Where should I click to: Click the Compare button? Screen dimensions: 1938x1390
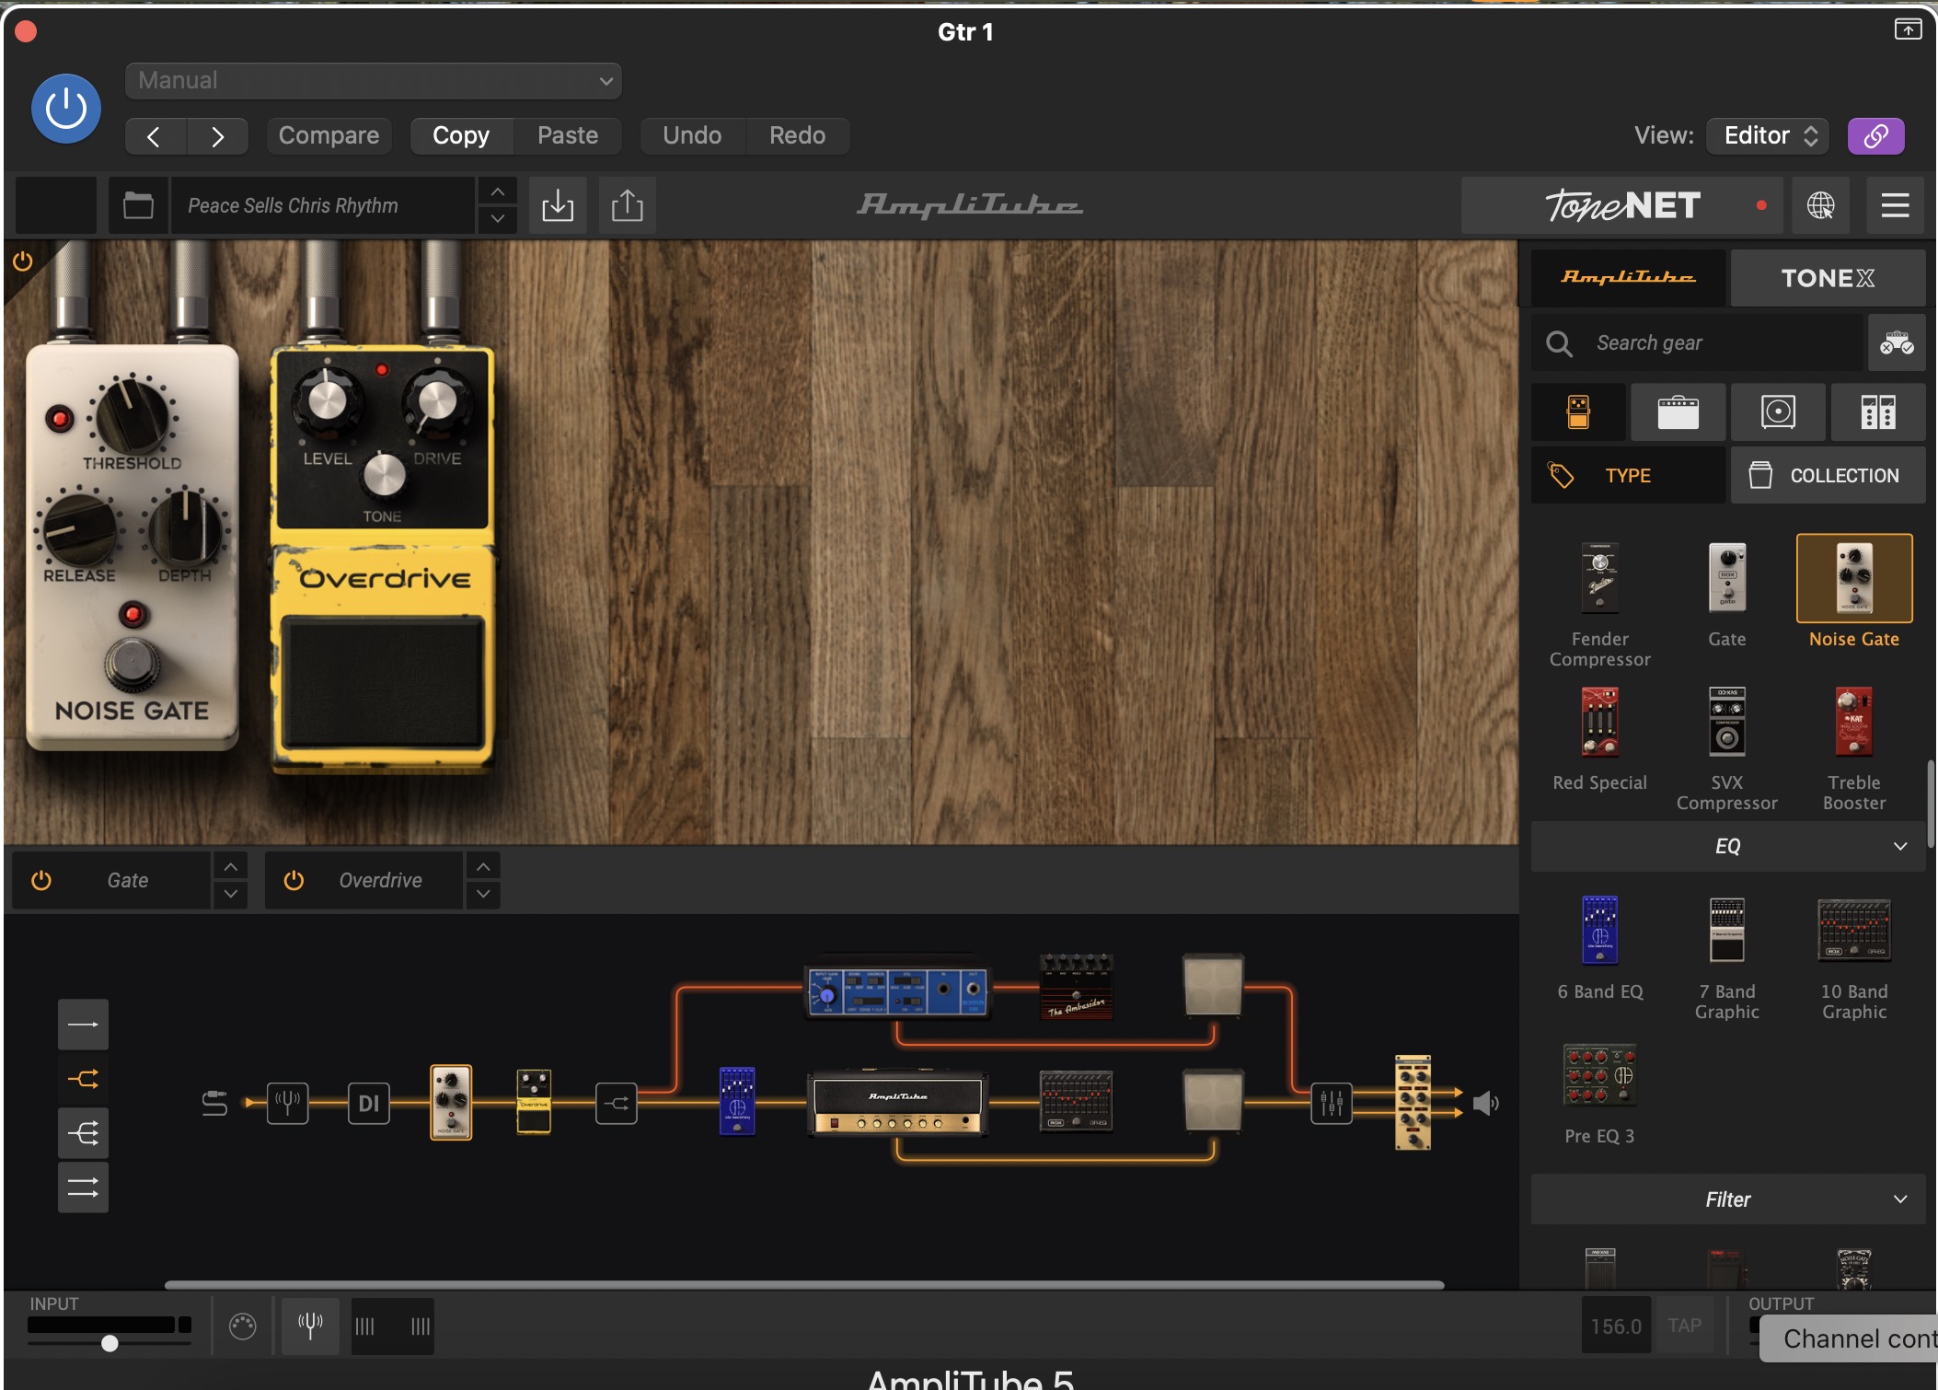click(329, 135)
